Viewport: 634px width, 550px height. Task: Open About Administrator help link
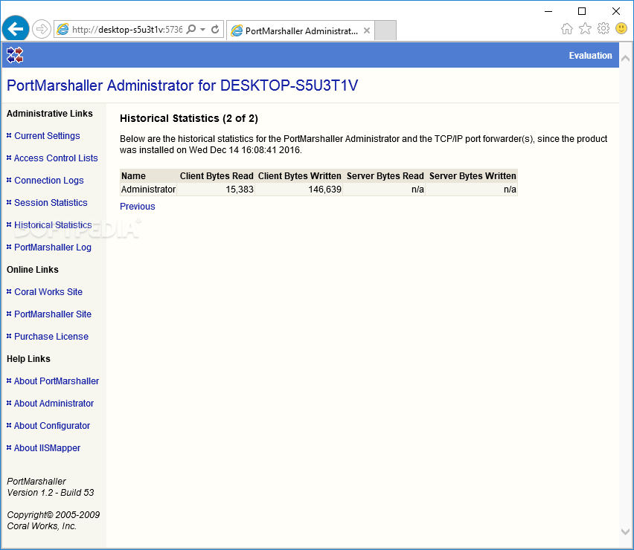54,404
